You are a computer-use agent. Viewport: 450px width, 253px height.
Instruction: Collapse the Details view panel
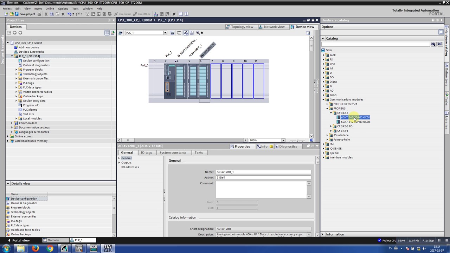[8, 183]
